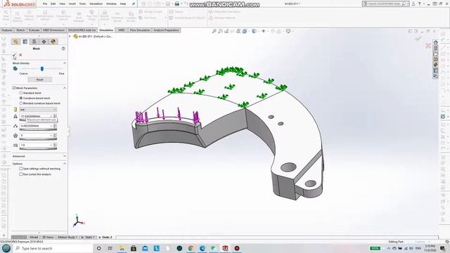Collapse the Mesh Density section
The image size is (450, 253).
64,63
